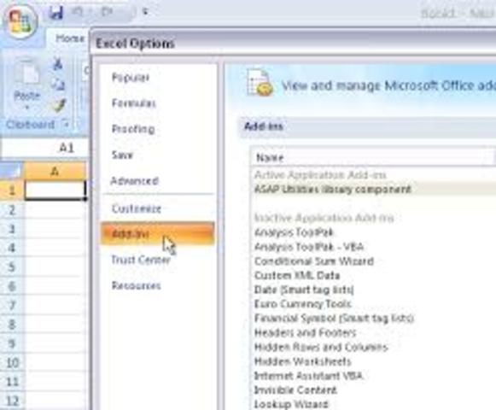This screenshot has width=496, height=410.
Task: Select the Trust Center options category
Action: coord(141,260)
